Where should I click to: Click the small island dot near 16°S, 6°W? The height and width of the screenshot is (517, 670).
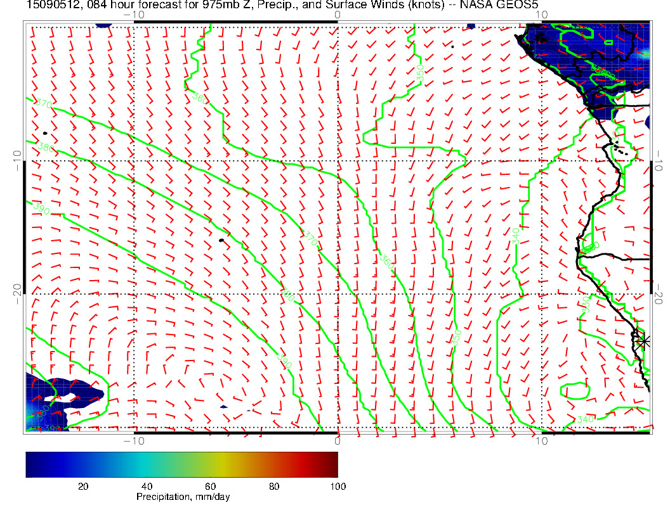(221, 240)
